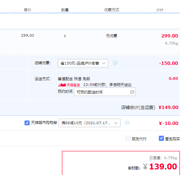The height and width of the screenshot is (175, 184).
Task: Click the chevron arrow of store discount dropdown
Action: 103,63
